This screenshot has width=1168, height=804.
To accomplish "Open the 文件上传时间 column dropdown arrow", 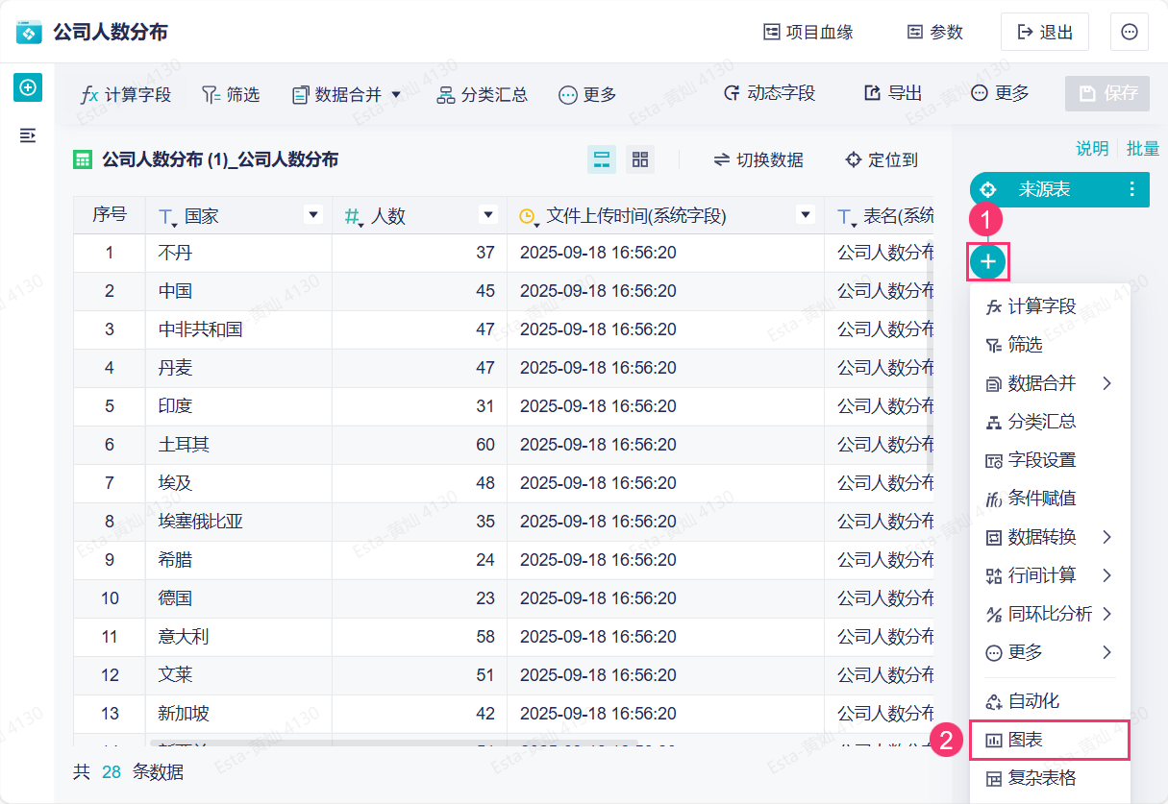I will click(x=806, y=215).
